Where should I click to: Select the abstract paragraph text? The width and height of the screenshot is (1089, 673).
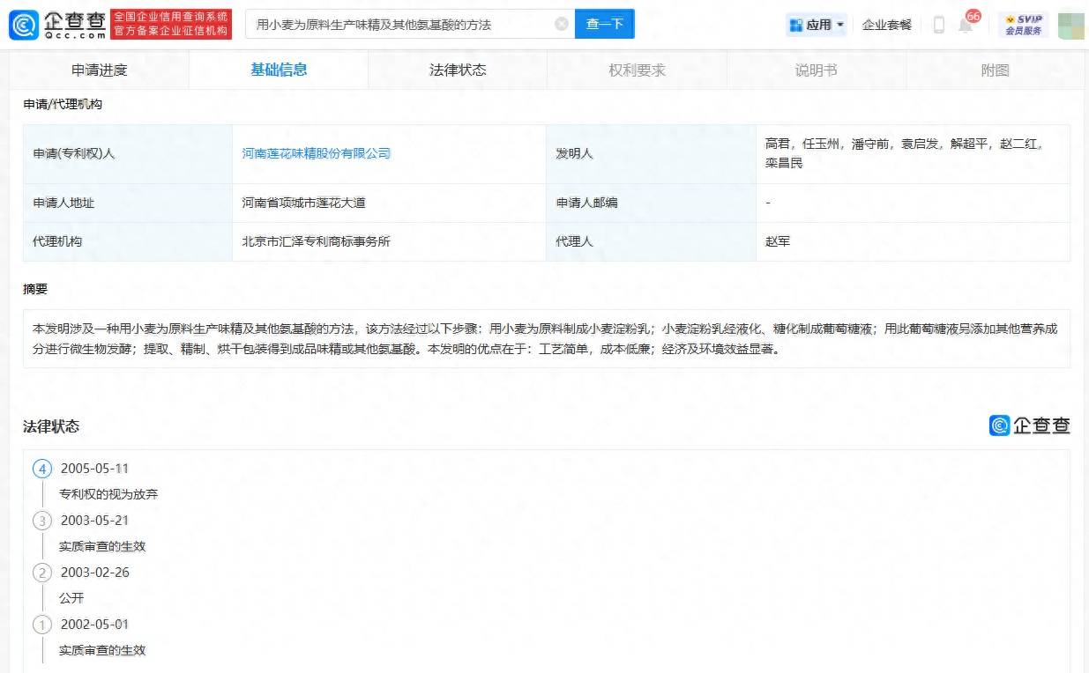pyautogui.click(x=544, y=338)
